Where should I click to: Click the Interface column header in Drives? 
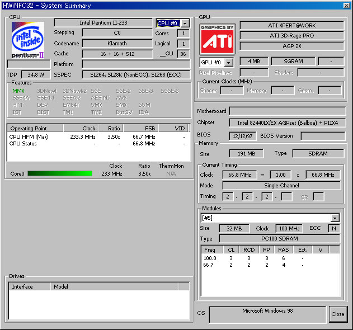click(x=29, y=286)
